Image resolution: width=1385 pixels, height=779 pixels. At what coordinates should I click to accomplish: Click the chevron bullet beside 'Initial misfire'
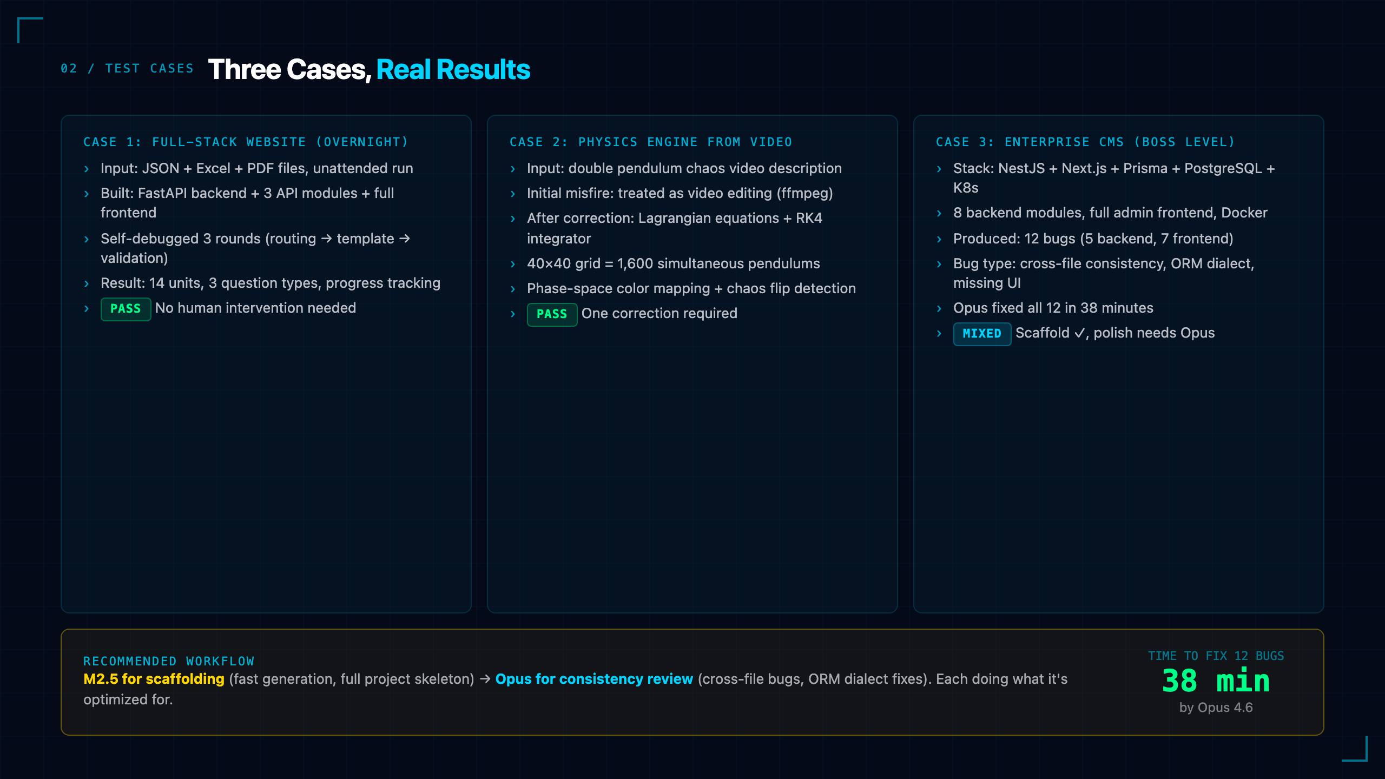pyautogui.click(x=513, y=194)
